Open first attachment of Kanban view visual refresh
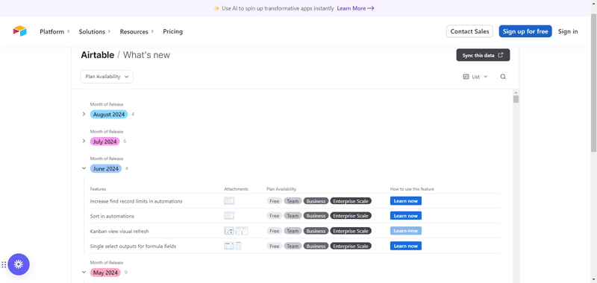Image resolution: width=597 pixels, height=283 pixels. pyautogui.click(x=229, y=231)
